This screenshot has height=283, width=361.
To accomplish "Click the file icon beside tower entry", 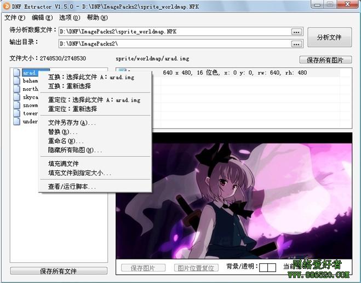I will pos(16,113).
